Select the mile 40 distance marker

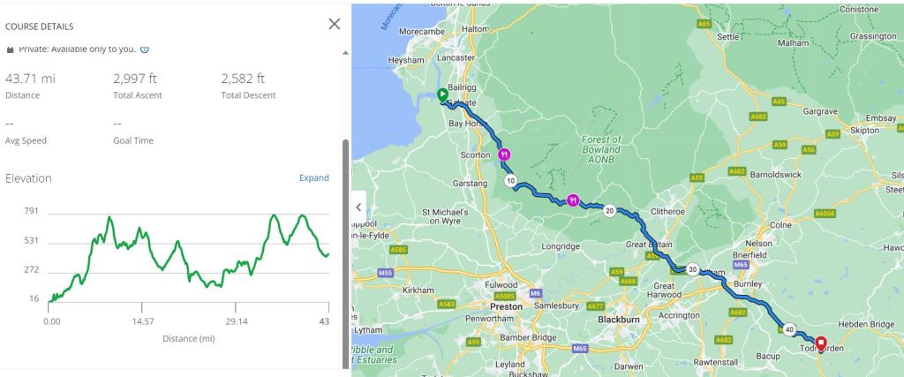[x=788, y=329]
